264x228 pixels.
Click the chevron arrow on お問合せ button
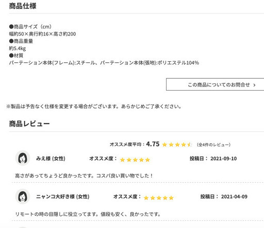(254, 85)
